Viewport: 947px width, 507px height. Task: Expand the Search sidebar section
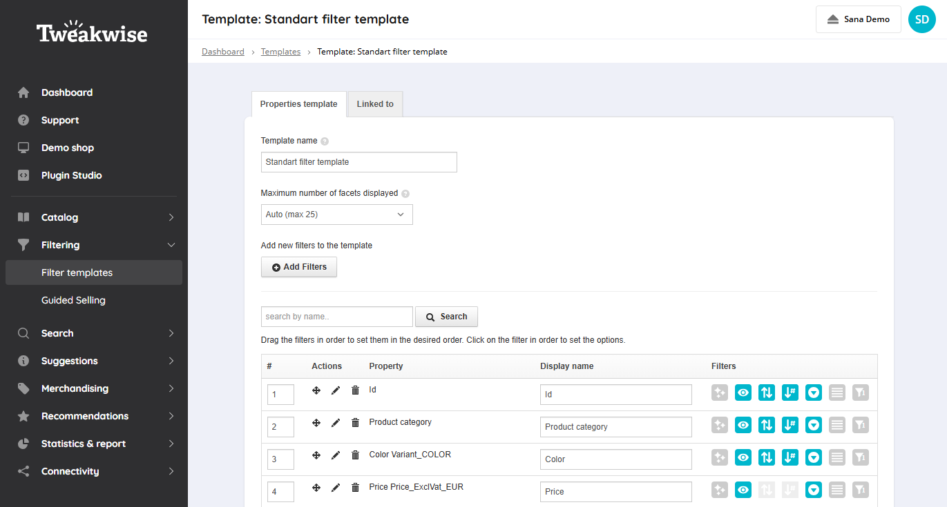pyautogui.click(x=94, y=333)
